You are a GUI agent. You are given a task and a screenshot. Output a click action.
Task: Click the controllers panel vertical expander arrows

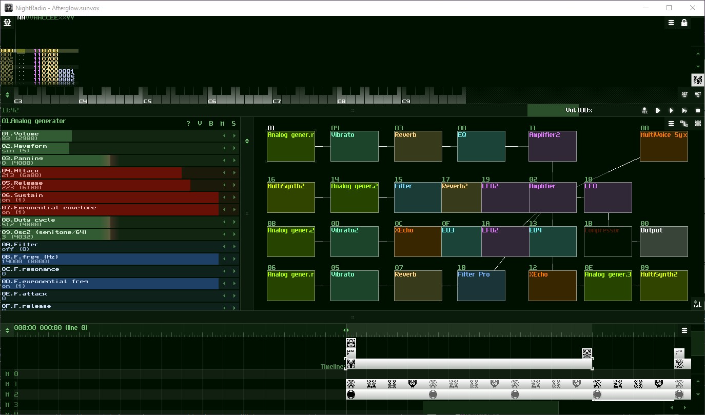pos(247,141)
